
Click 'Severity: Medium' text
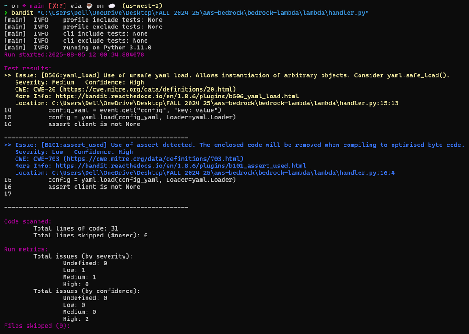(x=44, y=82)
